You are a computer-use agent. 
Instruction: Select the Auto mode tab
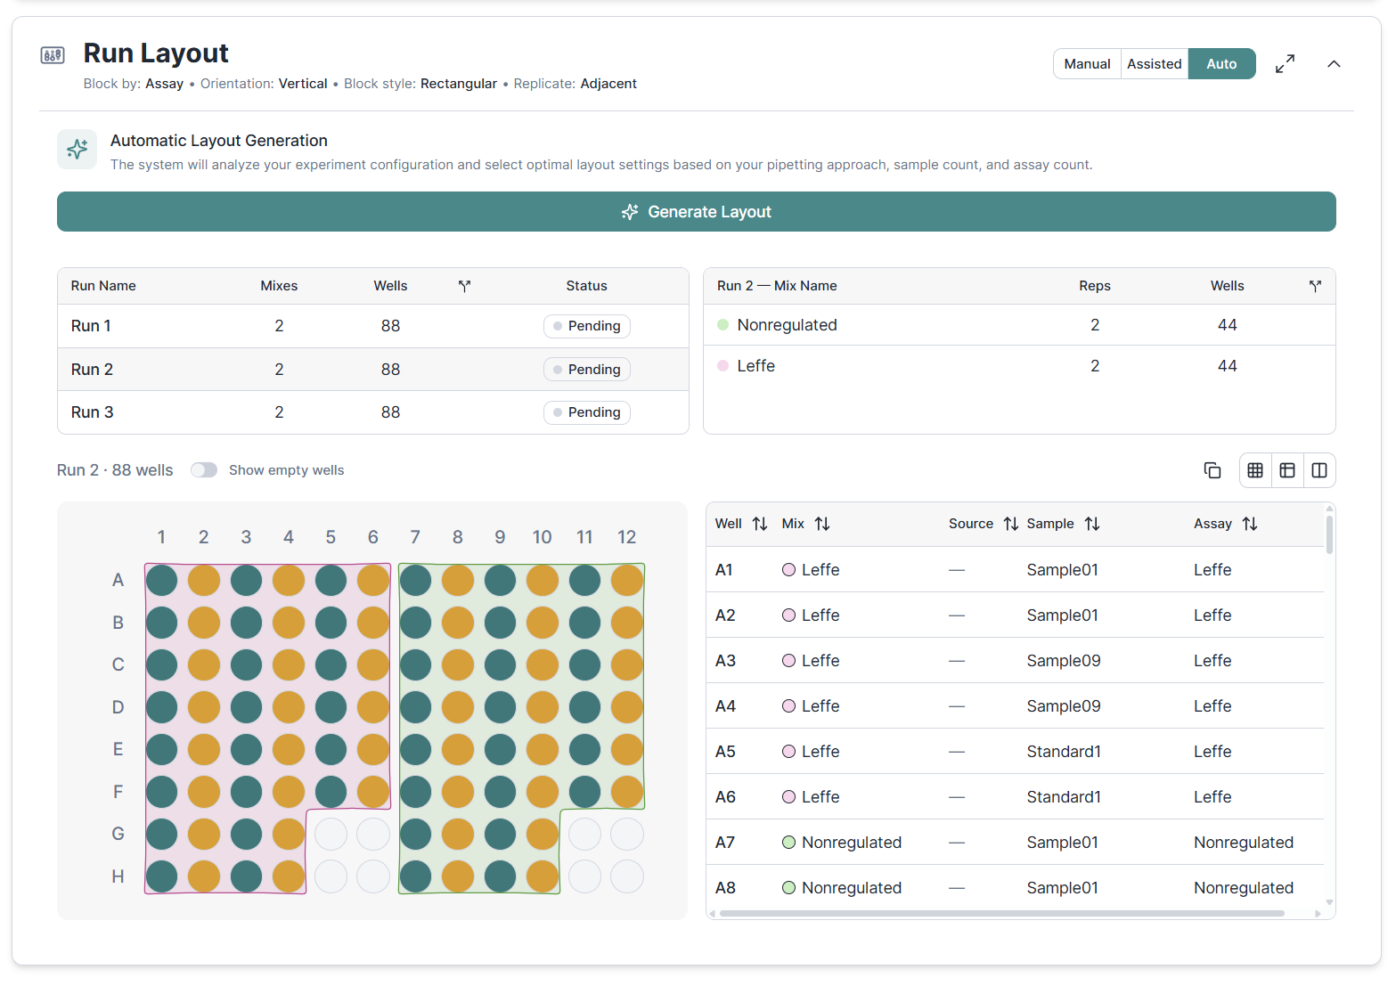tap(1221, 63)
